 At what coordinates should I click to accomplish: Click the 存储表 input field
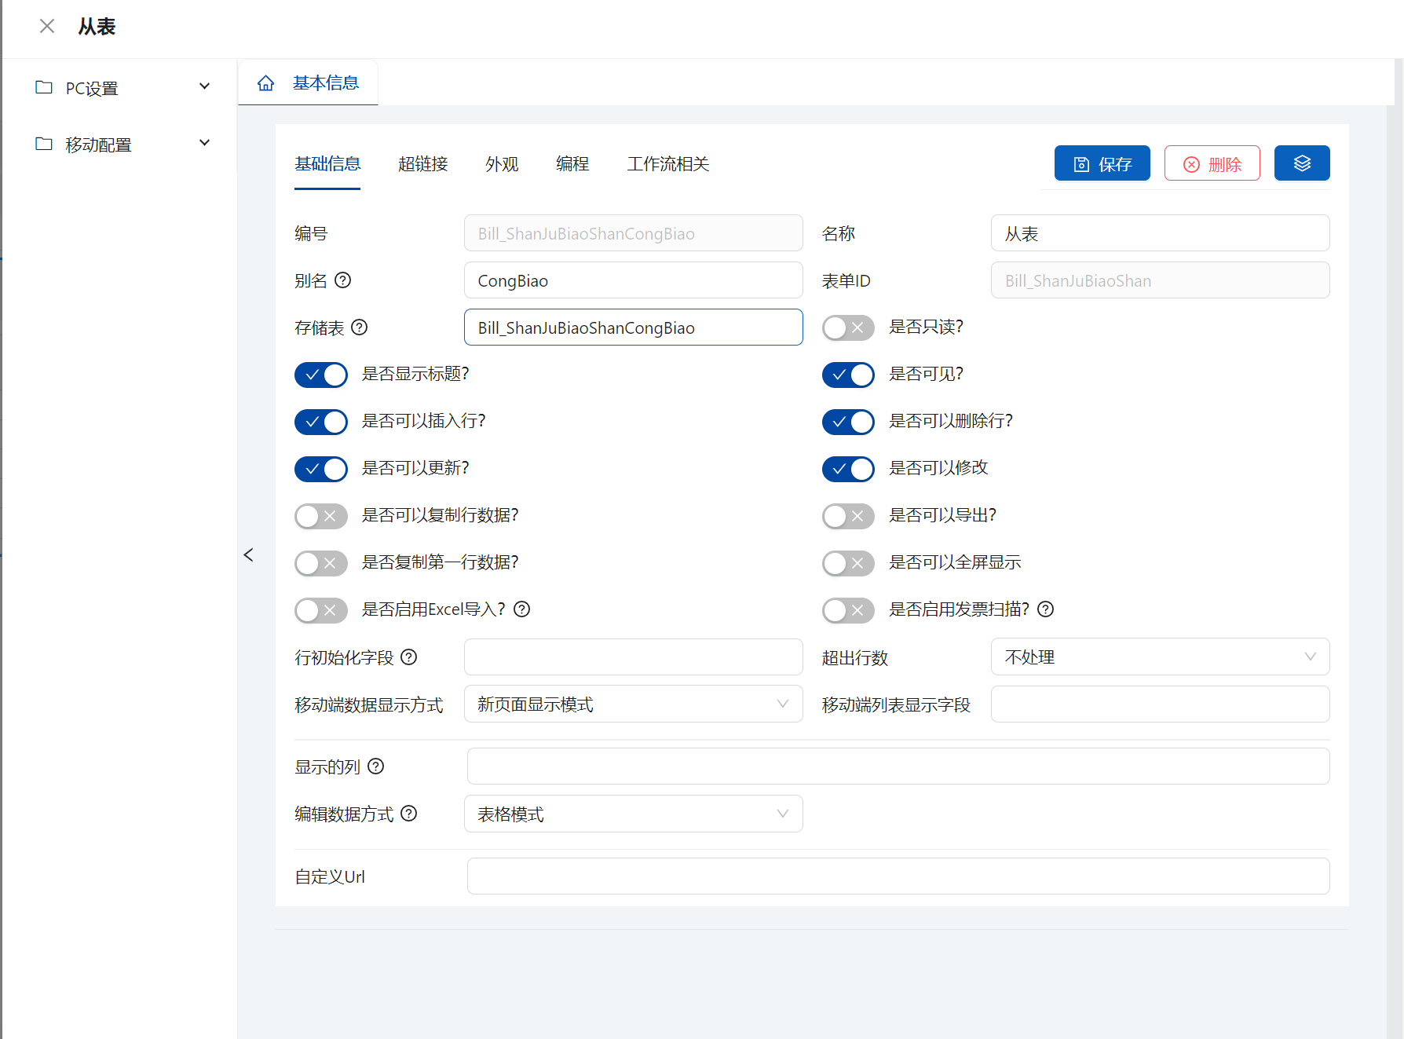[633, 327]
